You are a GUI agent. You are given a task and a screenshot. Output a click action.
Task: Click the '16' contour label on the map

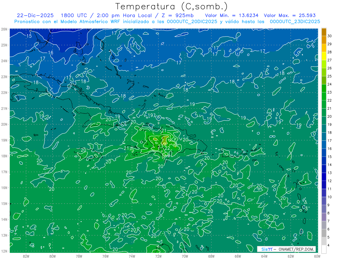(51, 52)
